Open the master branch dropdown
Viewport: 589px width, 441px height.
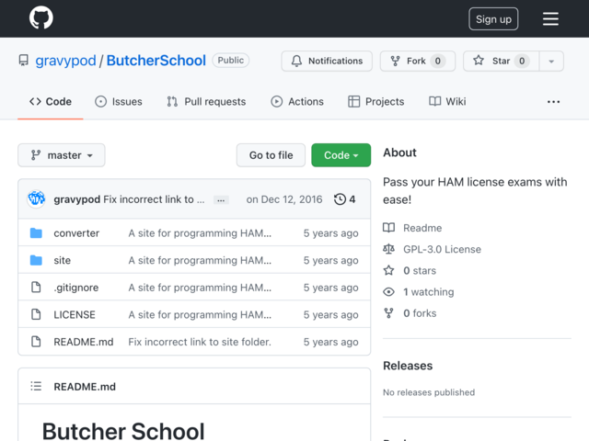(x=62, y=155)
